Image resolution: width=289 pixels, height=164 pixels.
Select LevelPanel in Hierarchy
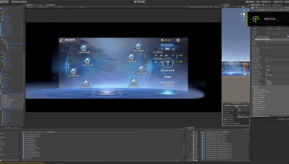tap(4, 74)
